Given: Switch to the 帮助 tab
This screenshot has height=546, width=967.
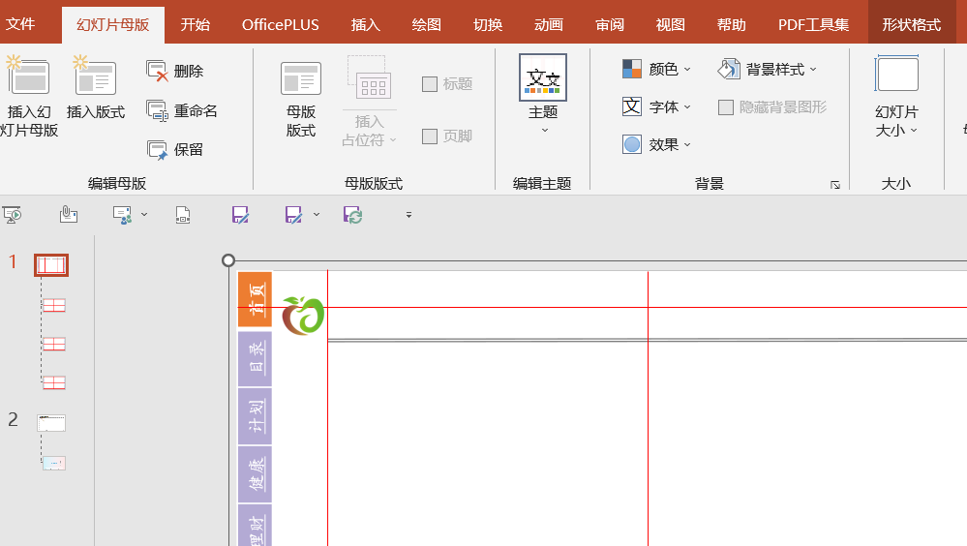Looking at the screenshot, I should click(732, 24).
